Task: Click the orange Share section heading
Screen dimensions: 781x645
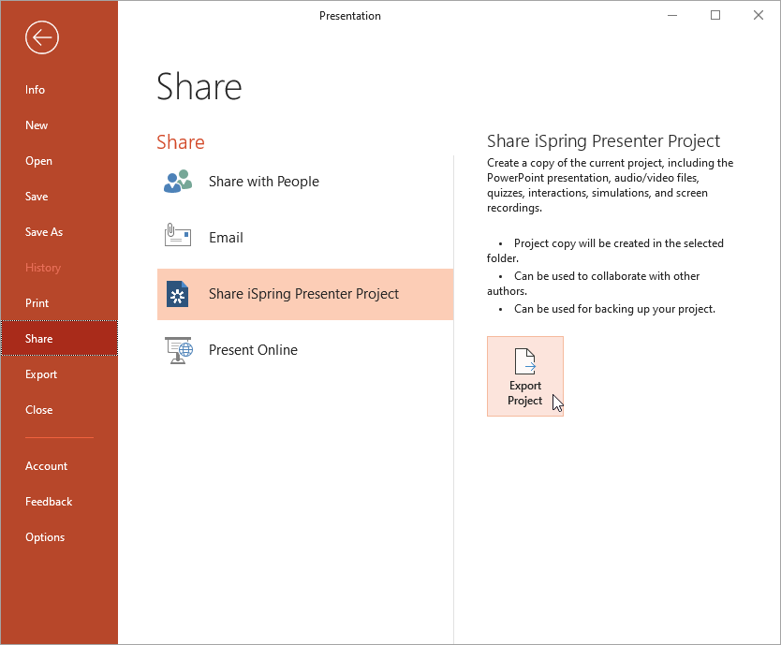Action: pos(181,142)
